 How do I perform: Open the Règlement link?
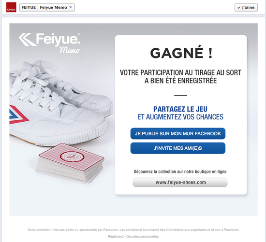[x=116, y=236]
